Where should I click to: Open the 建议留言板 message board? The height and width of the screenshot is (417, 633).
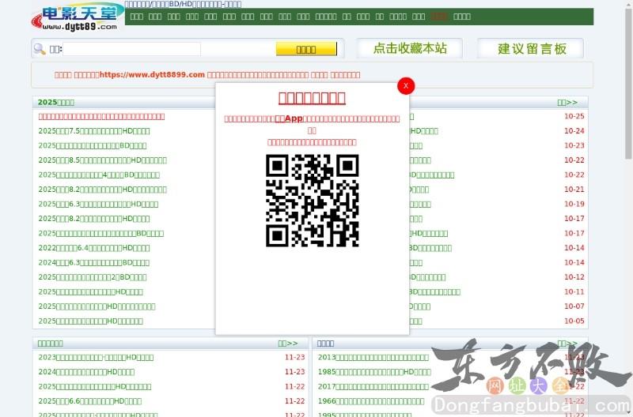(x=532, y=48)
